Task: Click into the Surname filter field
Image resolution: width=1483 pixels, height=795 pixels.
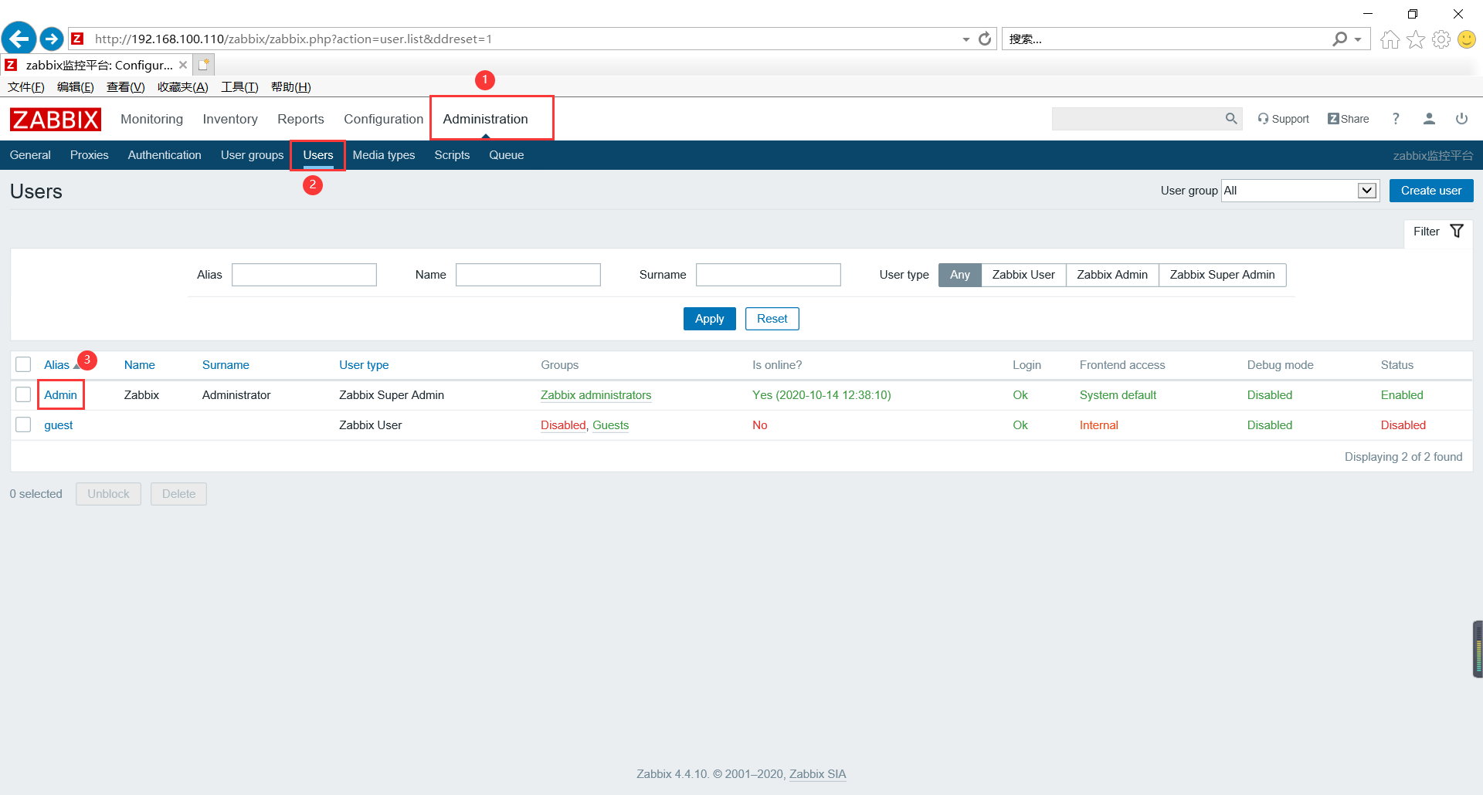Action: coord(768,275)
